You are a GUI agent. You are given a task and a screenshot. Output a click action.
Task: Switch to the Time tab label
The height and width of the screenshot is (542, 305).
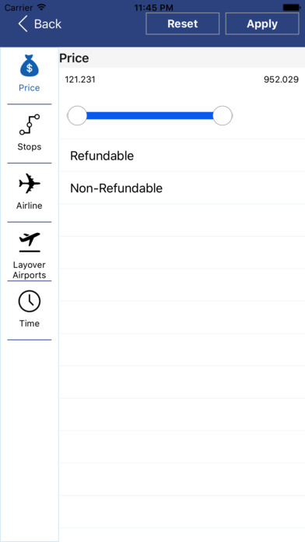(30, 323)
